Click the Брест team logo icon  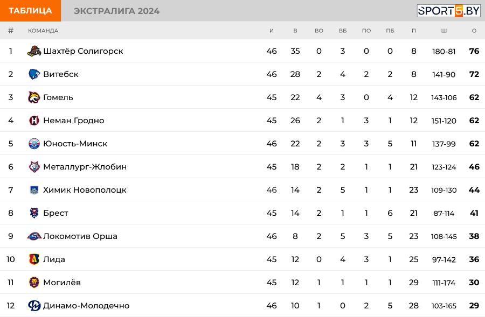(34, 213)
